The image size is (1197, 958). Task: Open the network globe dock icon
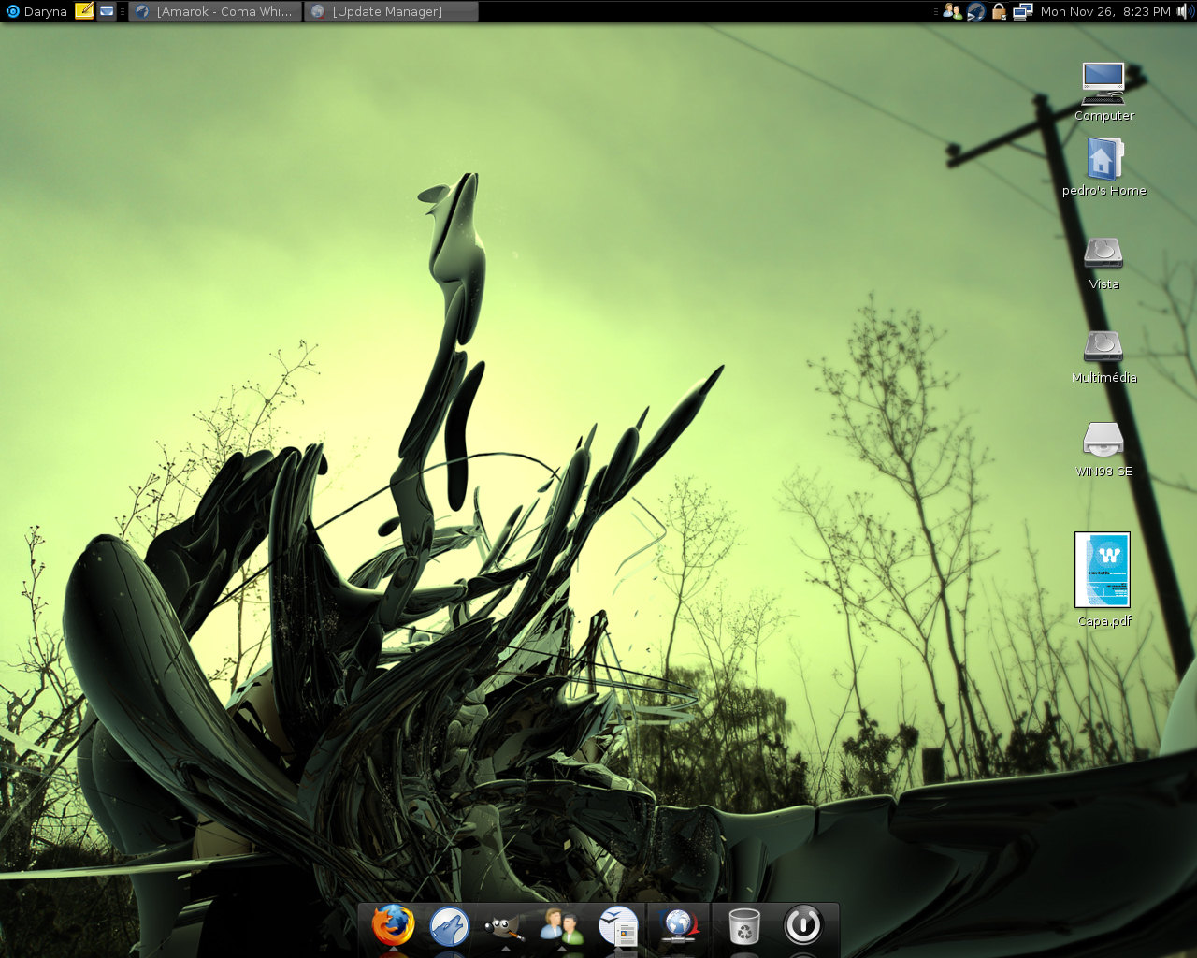679,926
